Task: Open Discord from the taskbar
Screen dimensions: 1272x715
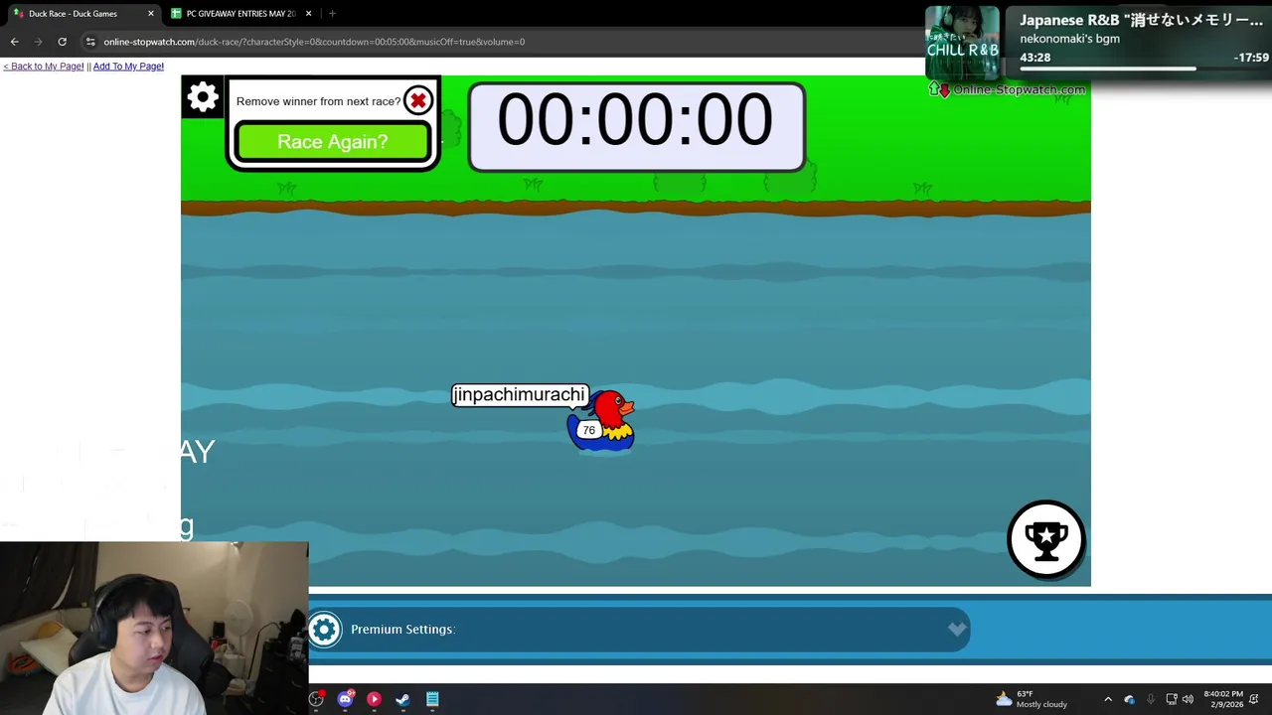Action: coord(345,699)
